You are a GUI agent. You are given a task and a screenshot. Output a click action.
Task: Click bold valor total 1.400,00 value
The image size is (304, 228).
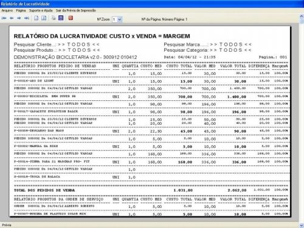coord(237,97)
